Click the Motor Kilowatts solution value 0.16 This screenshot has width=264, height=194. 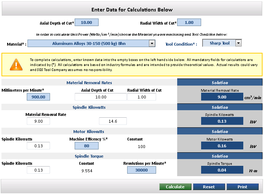pyautogui.click(x=222, y=145)
